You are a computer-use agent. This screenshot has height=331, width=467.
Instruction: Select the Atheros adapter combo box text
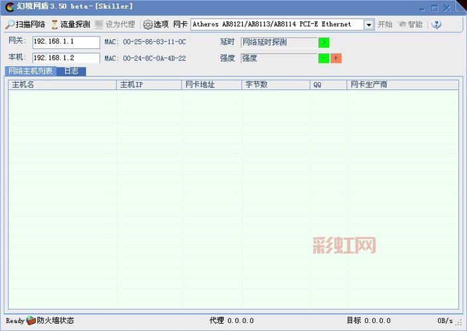[272, 24]
